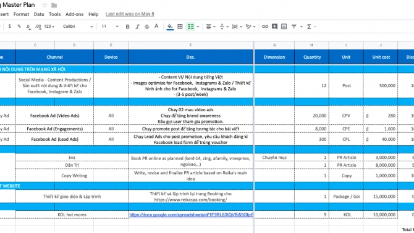
Task: Open the font size 11 dropdown
Action: (110, 27)
